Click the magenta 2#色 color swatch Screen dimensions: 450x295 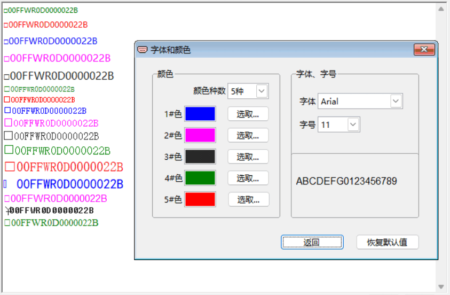pyautogui.click(x=200, y=135)
